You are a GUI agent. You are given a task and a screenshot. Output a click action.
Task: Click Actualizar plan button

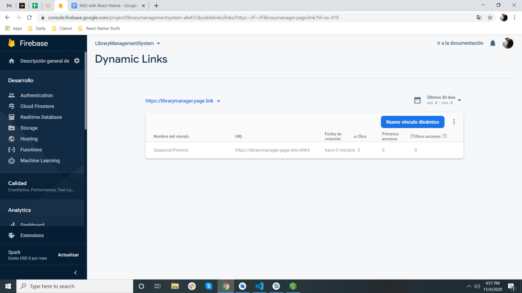[68, 255]
